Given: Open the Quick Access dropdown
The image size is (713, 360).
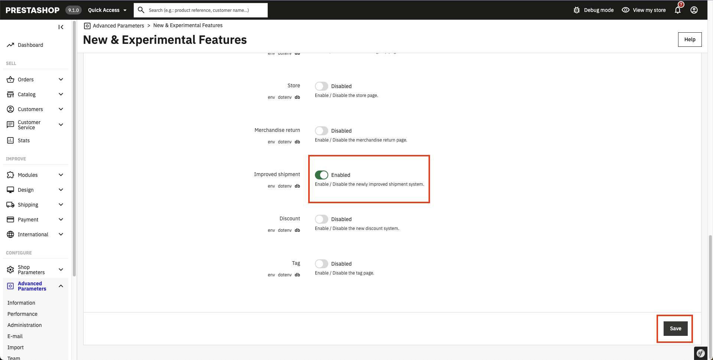Looking at the screenshot, I should (107, 10).
